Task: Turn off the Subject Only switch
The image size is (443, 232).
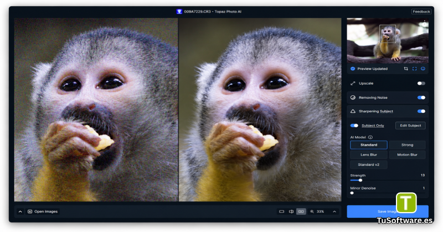Action: [x=354, y=126]
